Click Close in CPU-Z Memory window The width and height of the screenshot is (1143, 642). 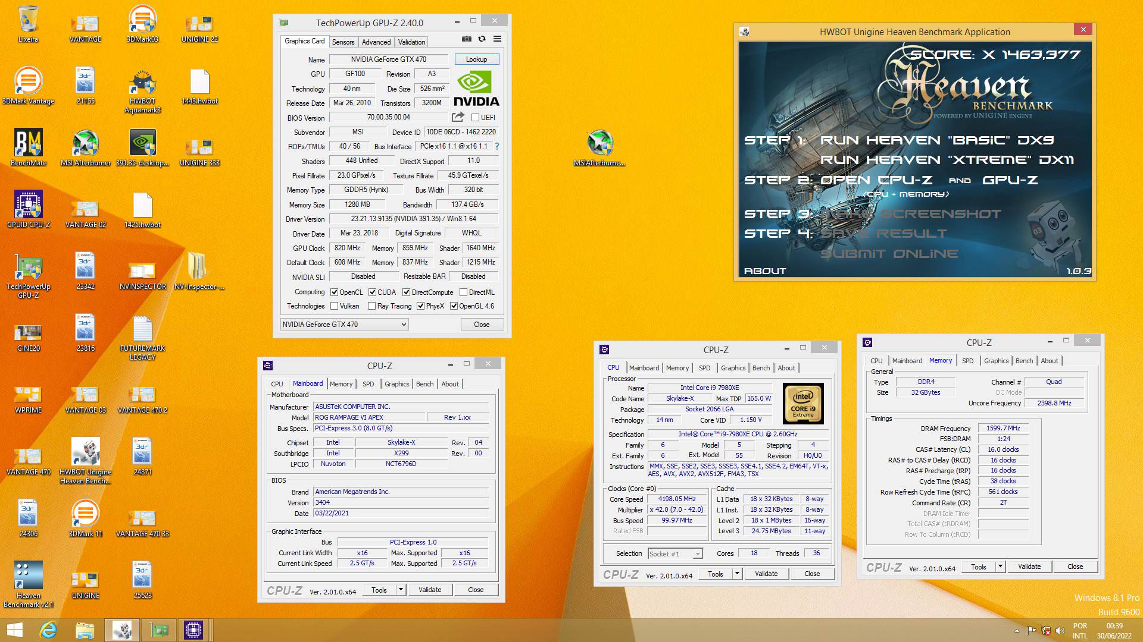pos(1075,567)
